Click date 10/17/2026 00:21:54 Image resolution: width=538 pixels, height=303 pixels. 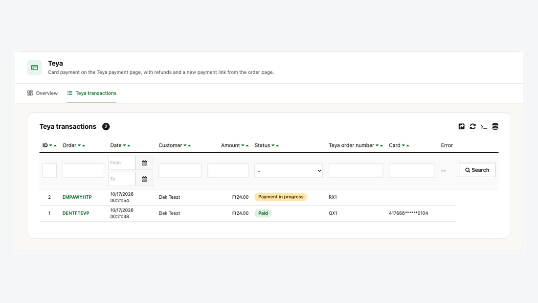(122, 197)
